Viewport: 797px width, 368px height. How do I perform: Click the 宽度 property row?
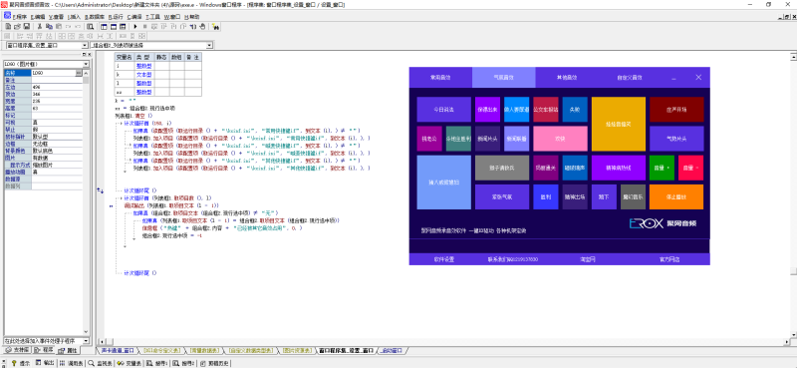coord(43,101)
